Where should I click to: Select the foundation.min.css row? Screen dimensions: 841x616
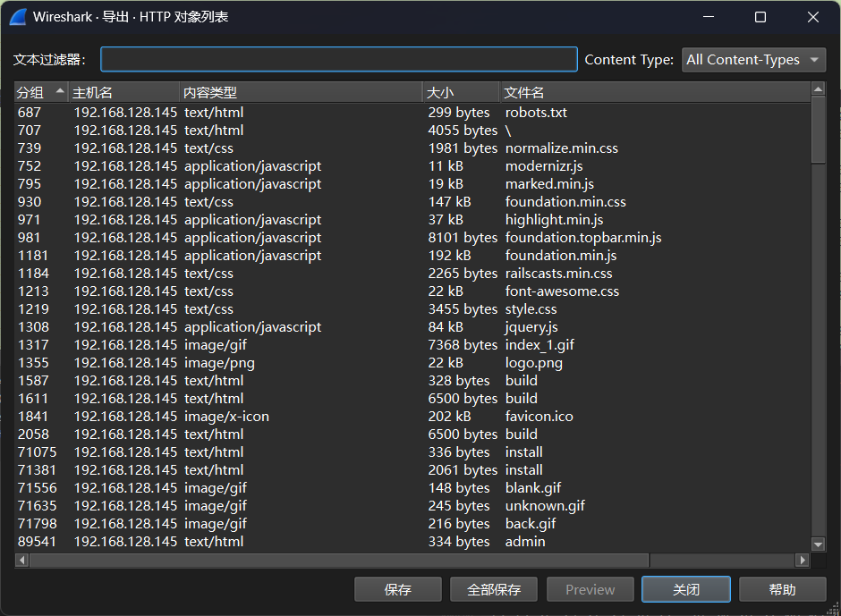(412, 201)
